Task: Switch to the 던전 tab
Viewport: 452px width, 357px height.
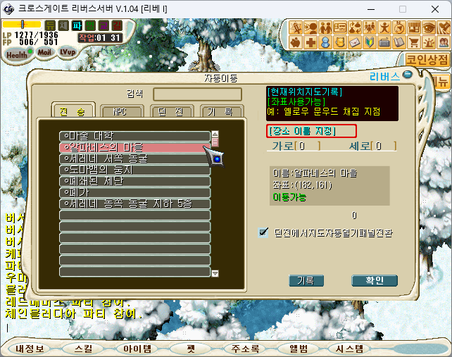Action: click(x=172, y=111)
